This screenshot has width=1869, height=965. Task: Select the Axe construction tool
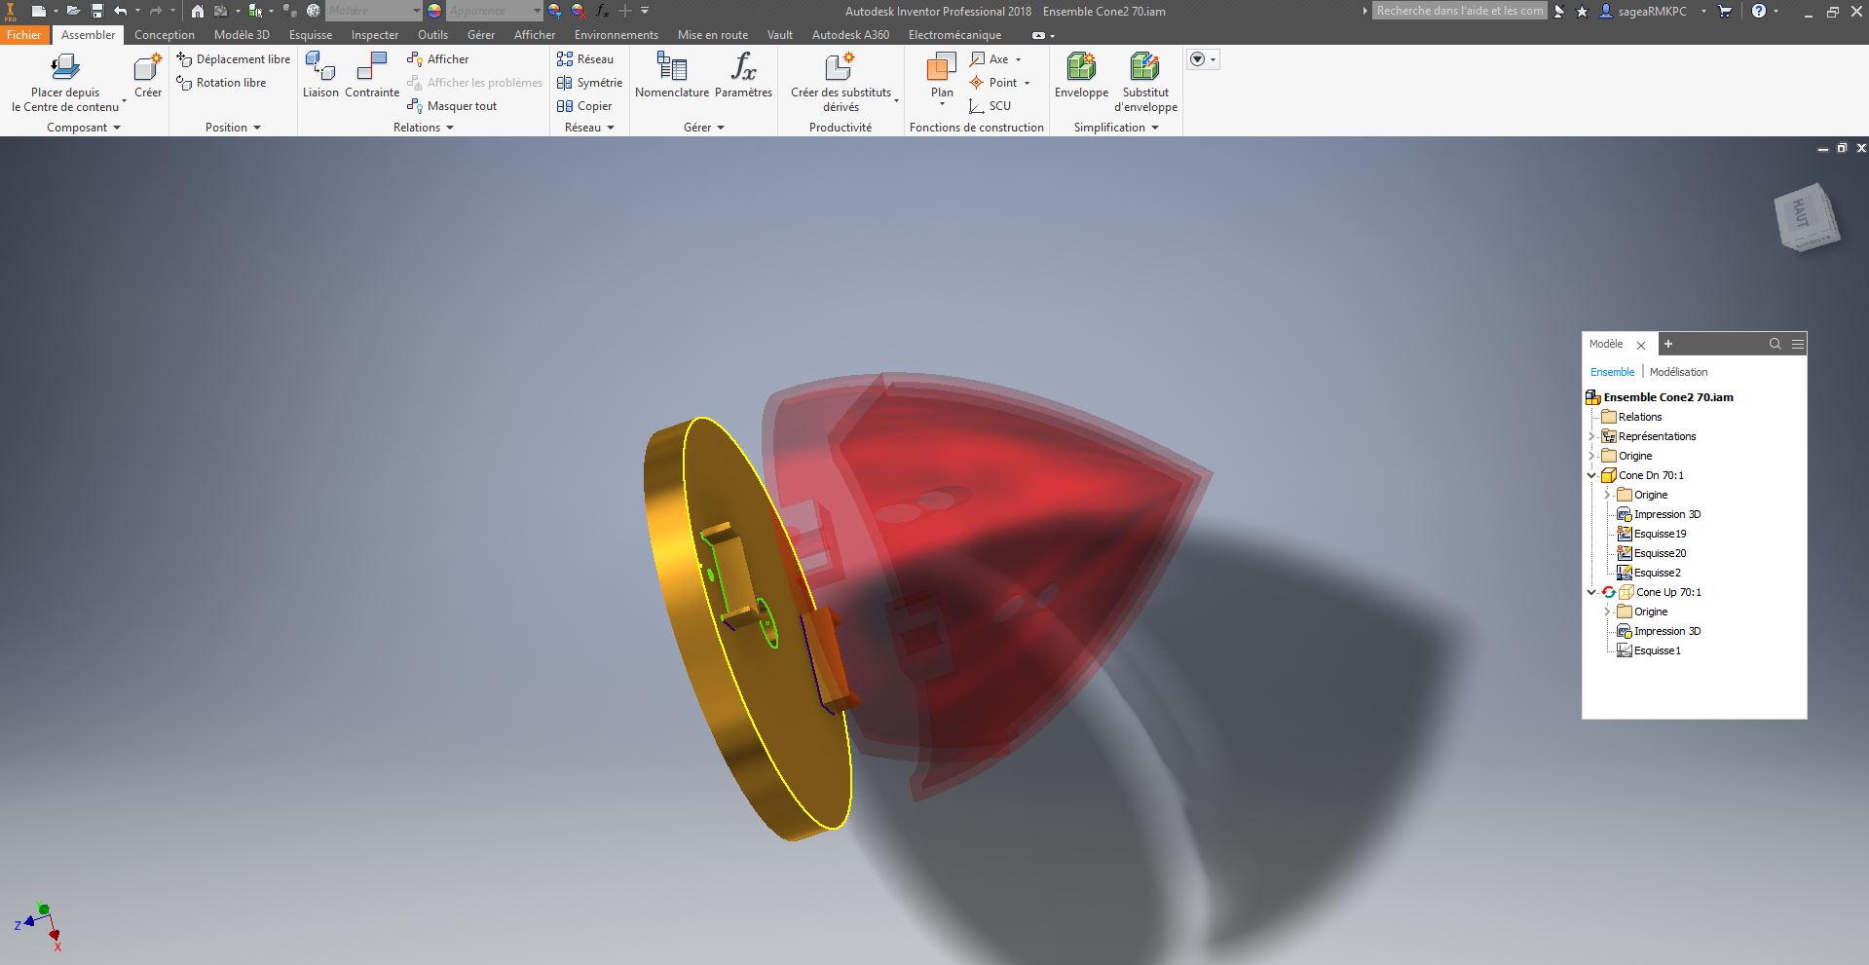pyautogui.click(x=993, y=59)
